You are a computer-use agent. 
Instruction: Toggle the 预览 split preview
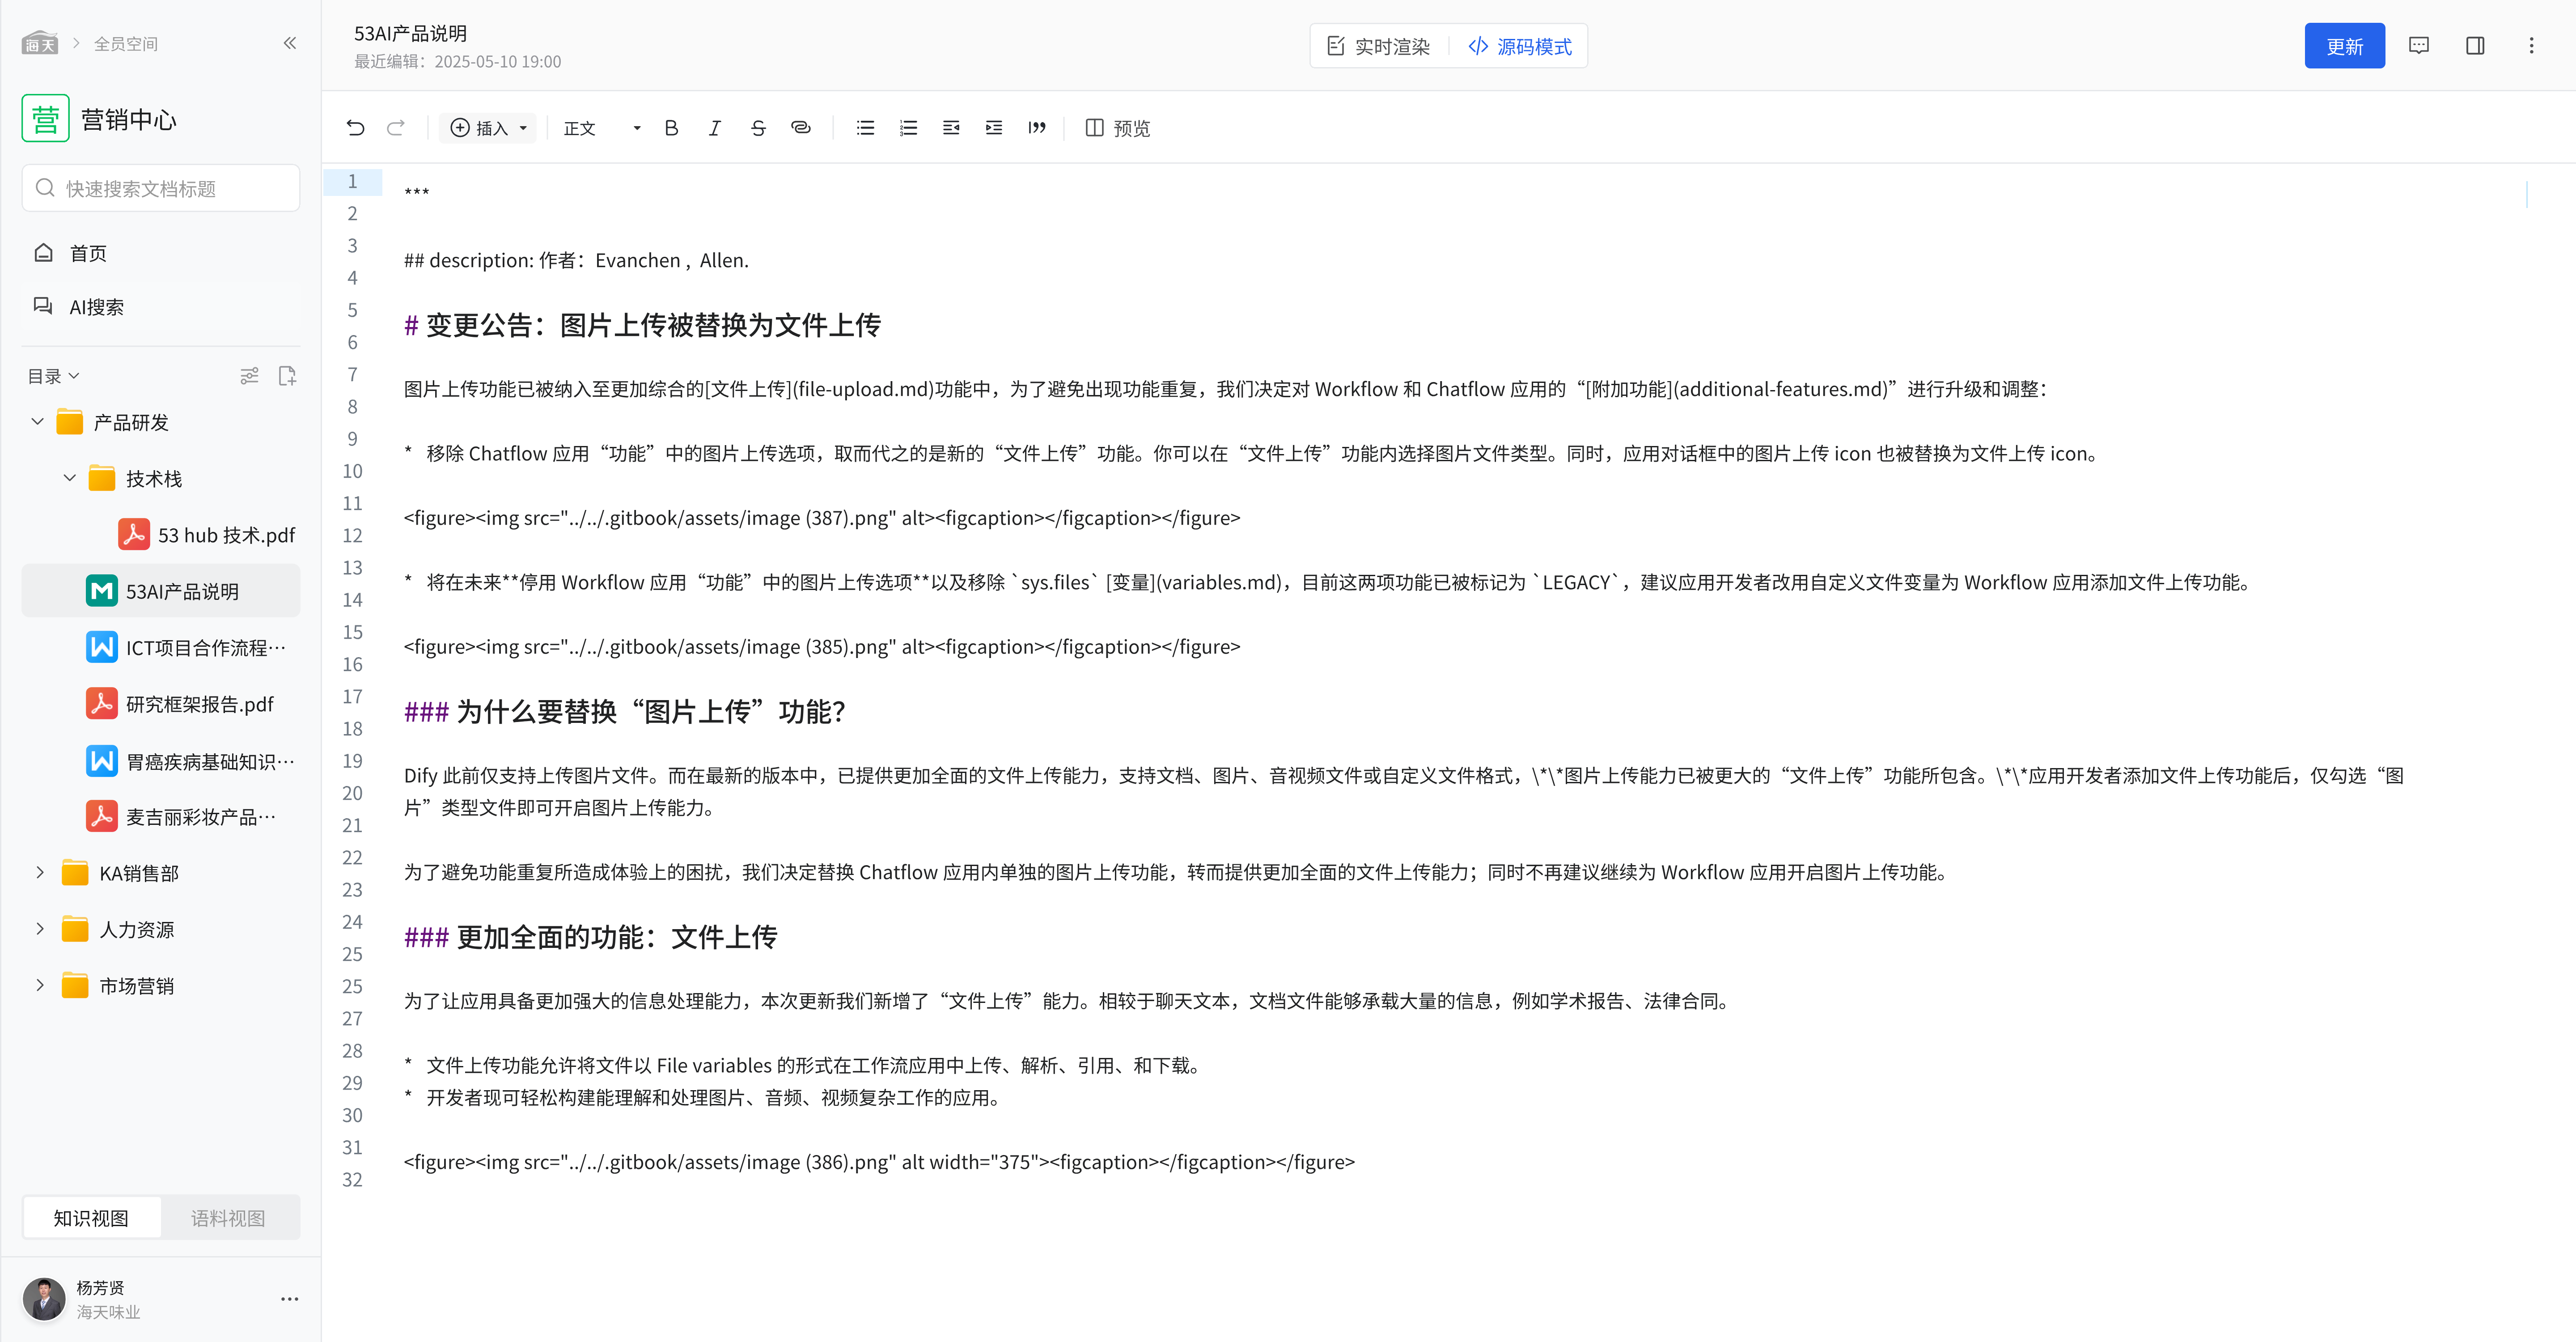(1118, 128)
